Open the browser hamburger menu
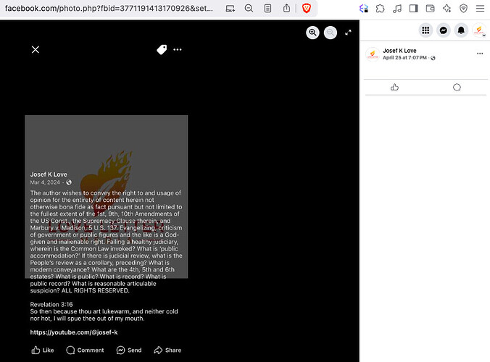The width and height of the screenshot is (490, 362). 480,9
